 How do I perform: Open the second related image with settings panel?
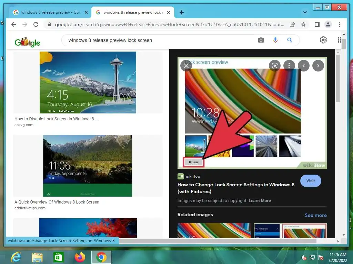click(x=290, y=231)
